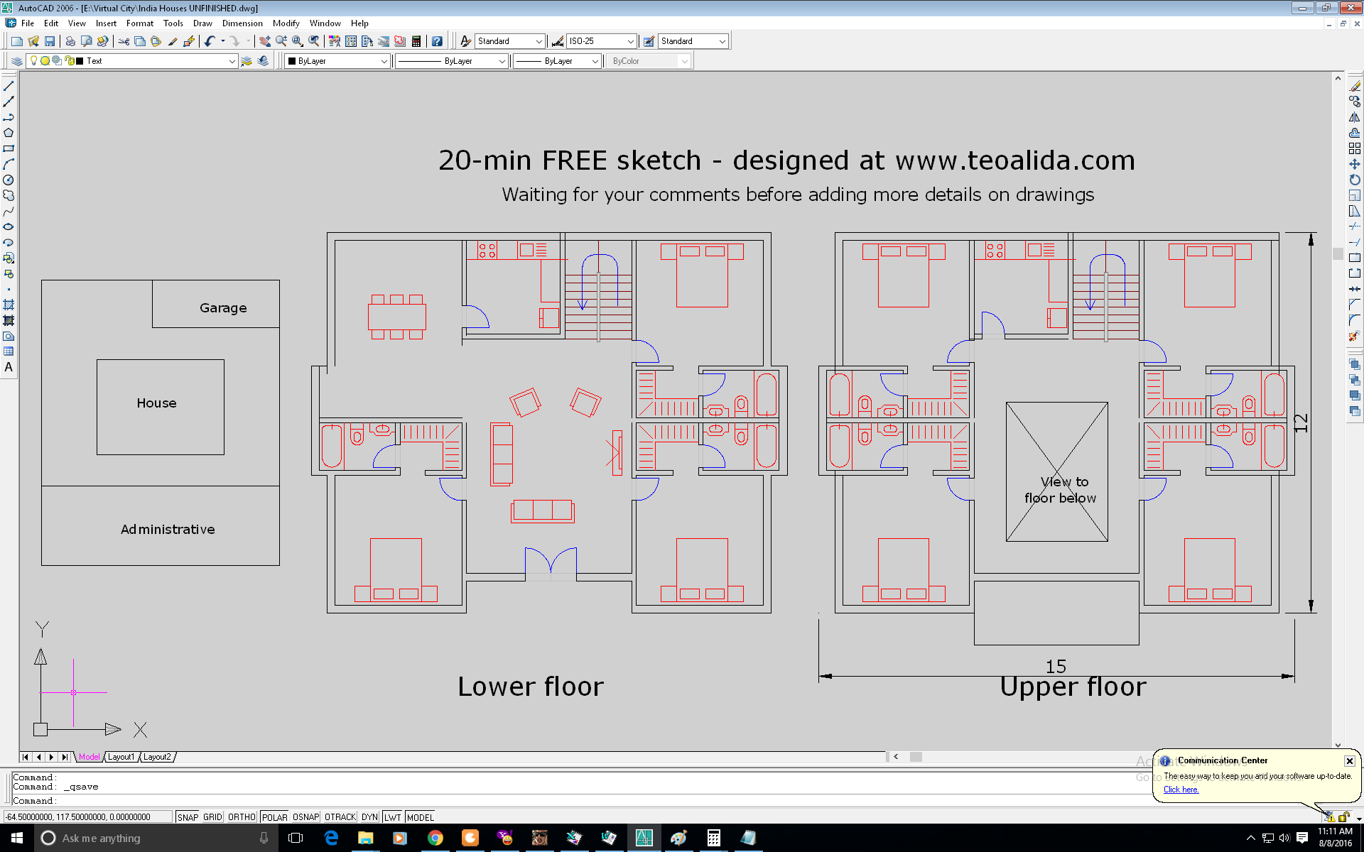Click the Plot print icon
The height and width of the screenshot is (852, 1364).
(70, 41)
